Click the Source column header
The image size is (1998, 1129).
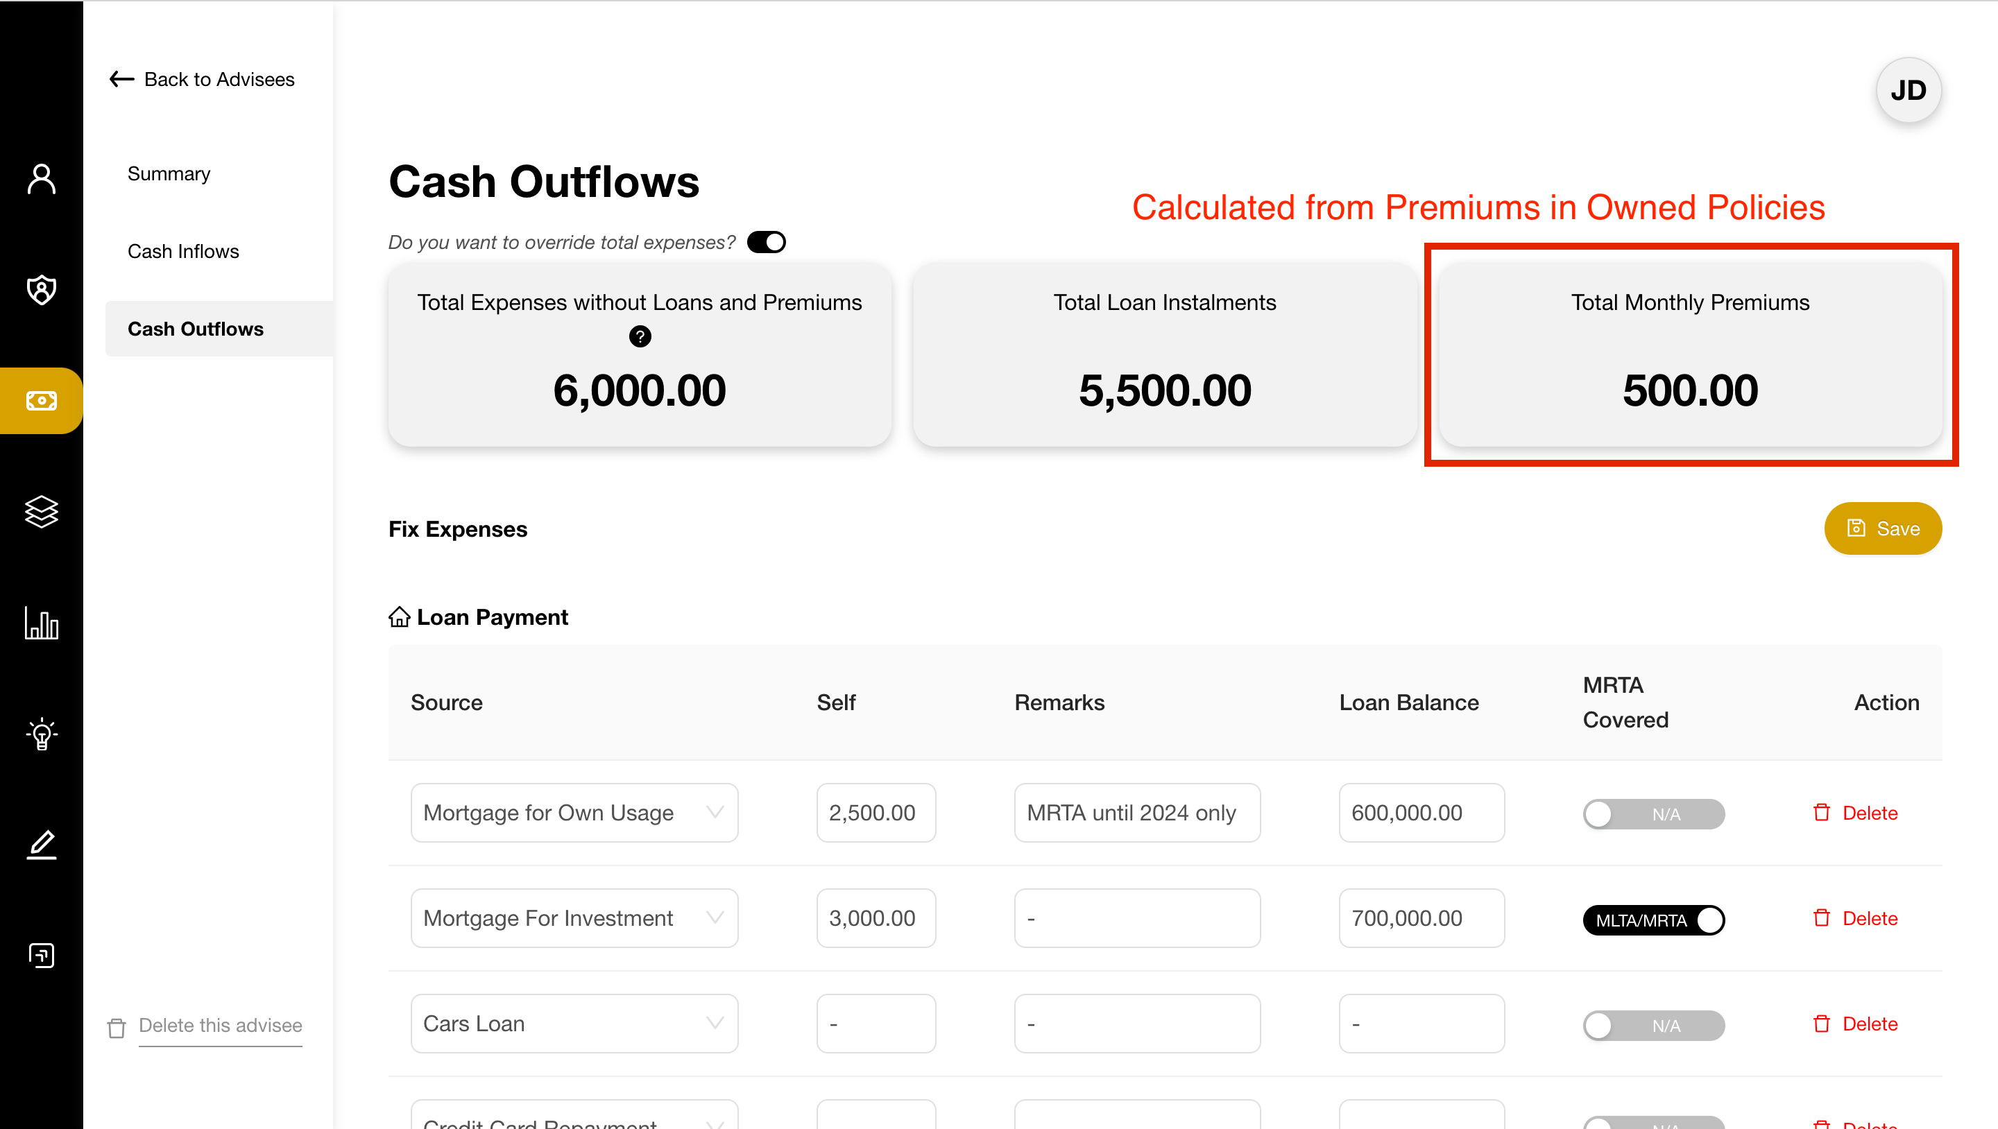(447, 703)
